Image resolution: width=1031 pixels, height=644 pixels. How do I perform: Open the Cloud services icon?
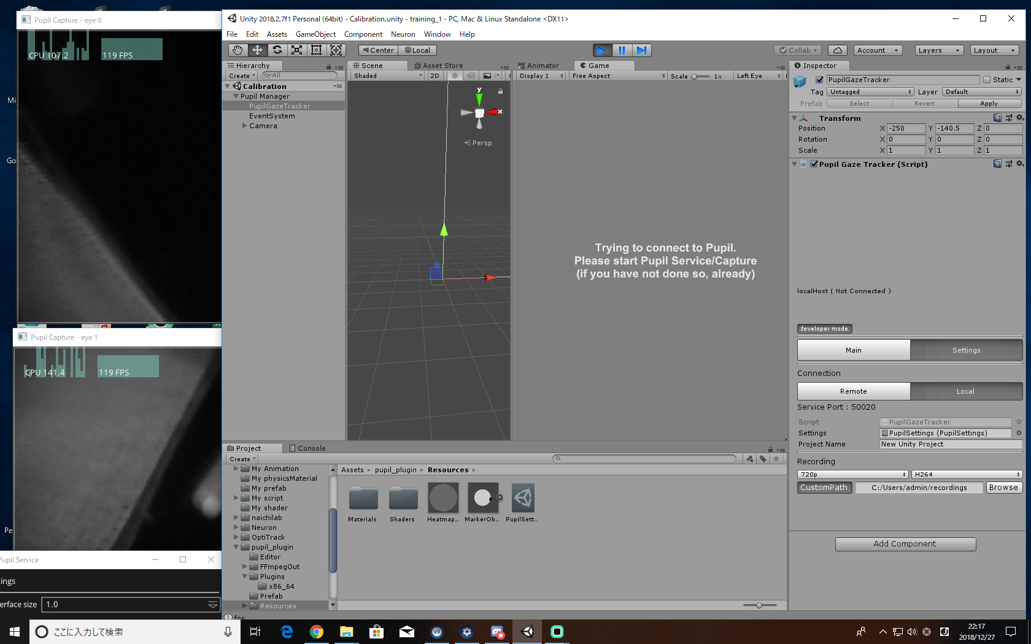coord(838,50)
